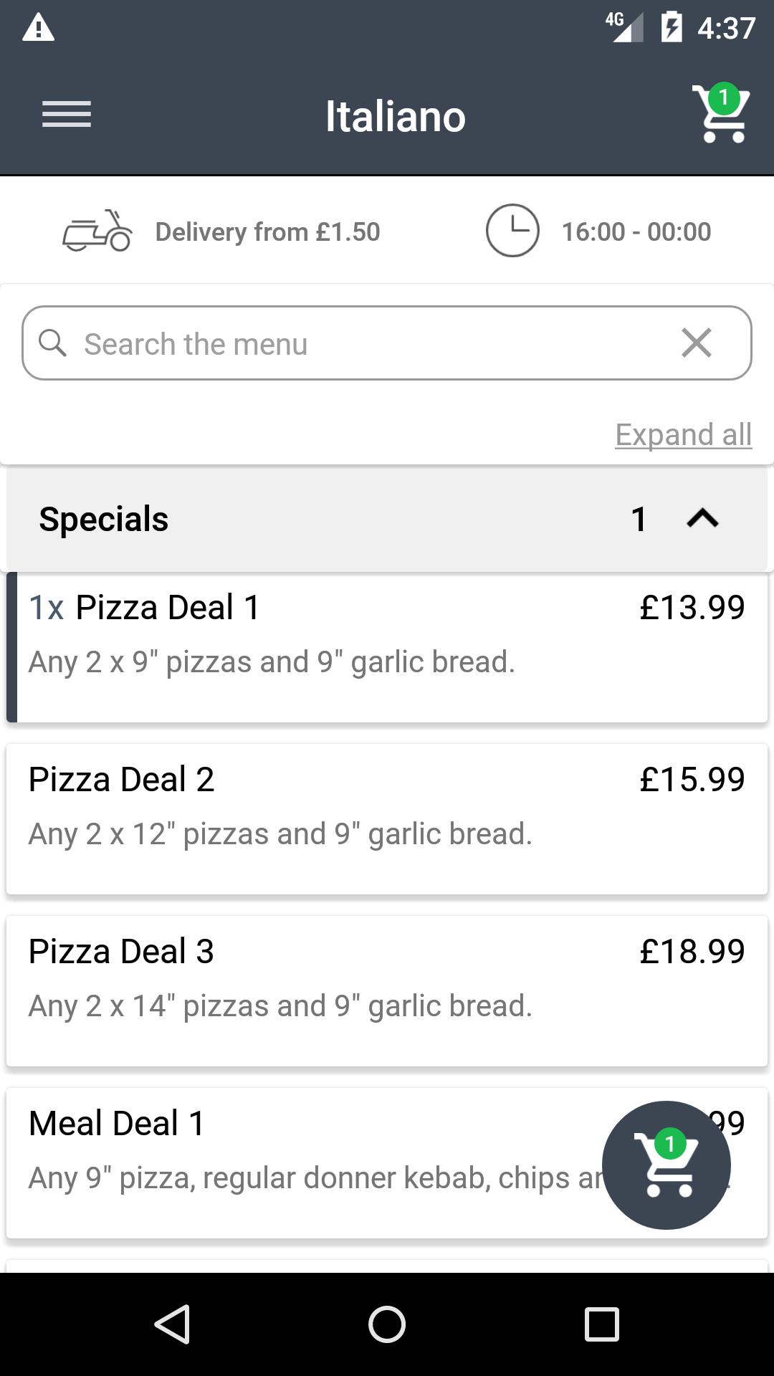Tap the 16:00 - 00:00 opening hours
Viewport: 774px width, 1376px height.
coord(636,231)
